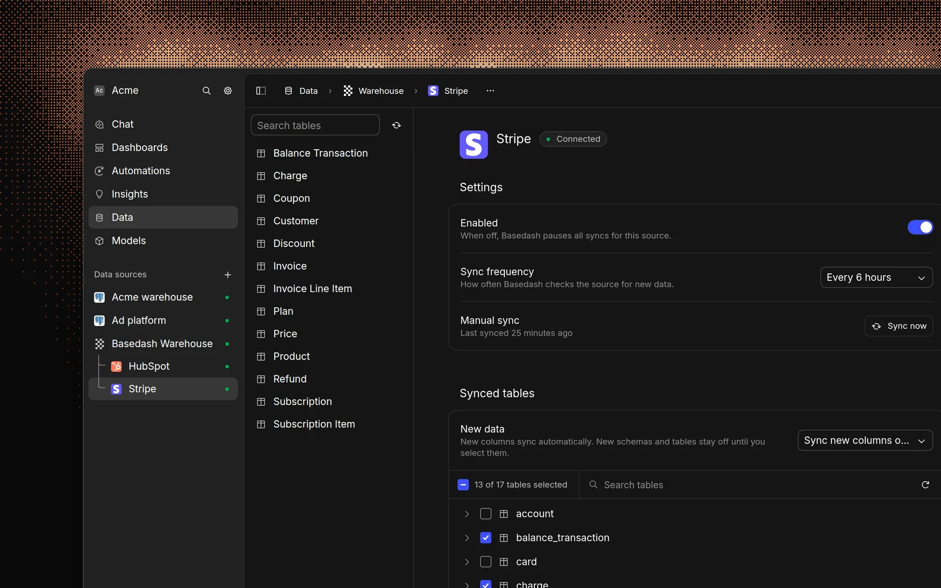Expand the card table row

point(467,562)
